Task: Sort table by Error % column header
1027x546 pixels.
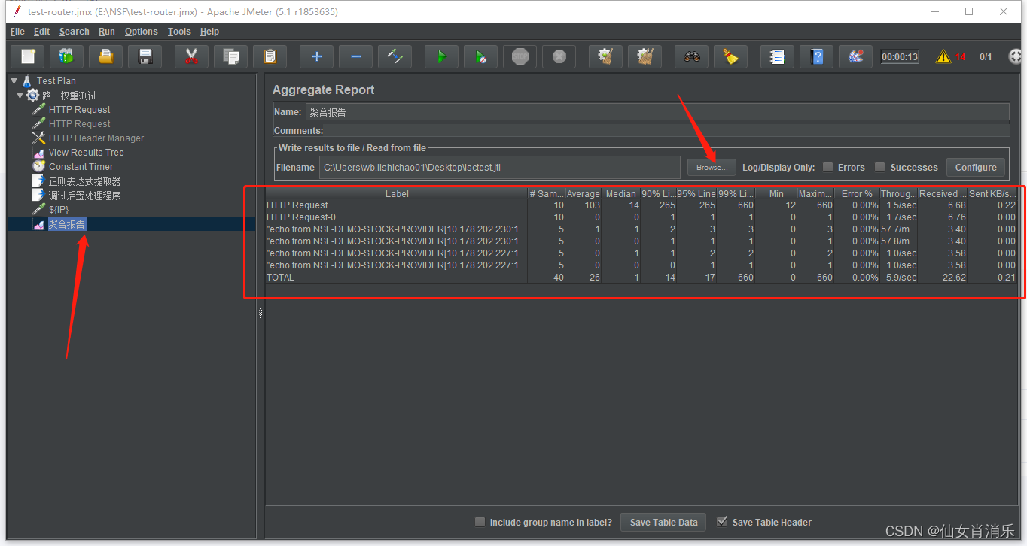Action: pyautogui.click(x=857, y=193)
